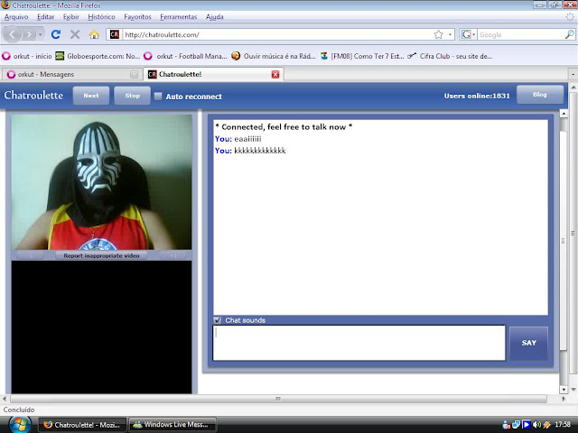Open the Arquivo menu

pos(16,17)
